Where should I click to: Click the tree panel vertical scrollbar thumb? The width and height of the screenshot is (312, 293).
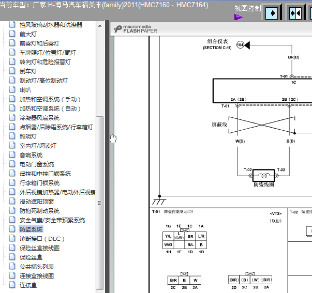pos(100,203)
